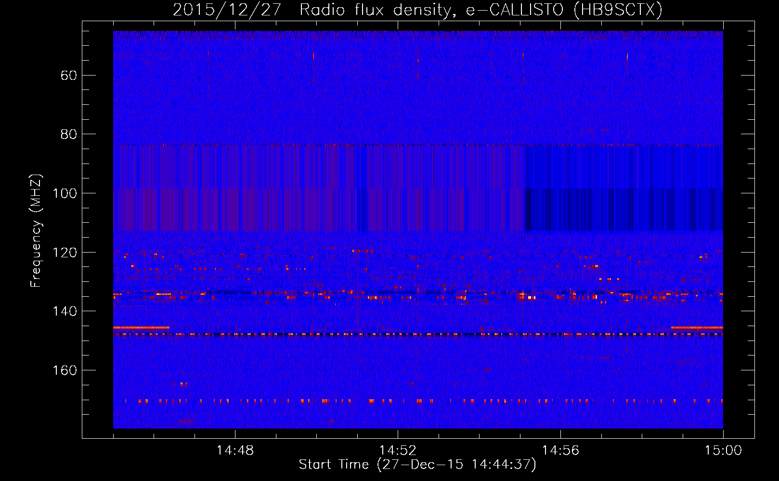Click the plot title 'Radio flux density, e-CALLISTO (HB9SCTX)'
Viewport: 779px width, 481px height.
[x=481, y=10]
